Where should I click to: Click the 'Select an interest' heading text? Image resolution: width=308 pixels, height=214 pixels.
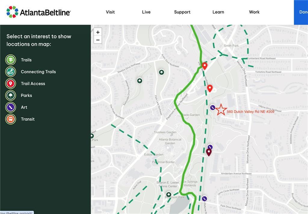39,40
